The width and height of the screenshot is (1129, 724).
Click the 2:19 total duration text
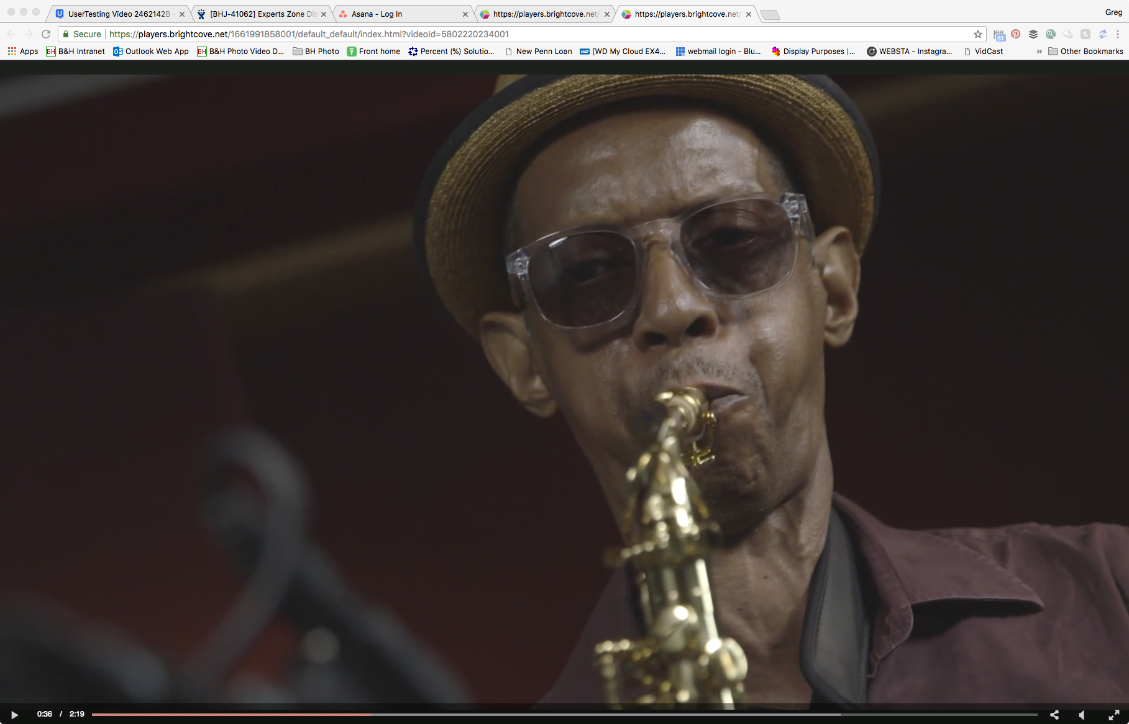tap(77, 714)
